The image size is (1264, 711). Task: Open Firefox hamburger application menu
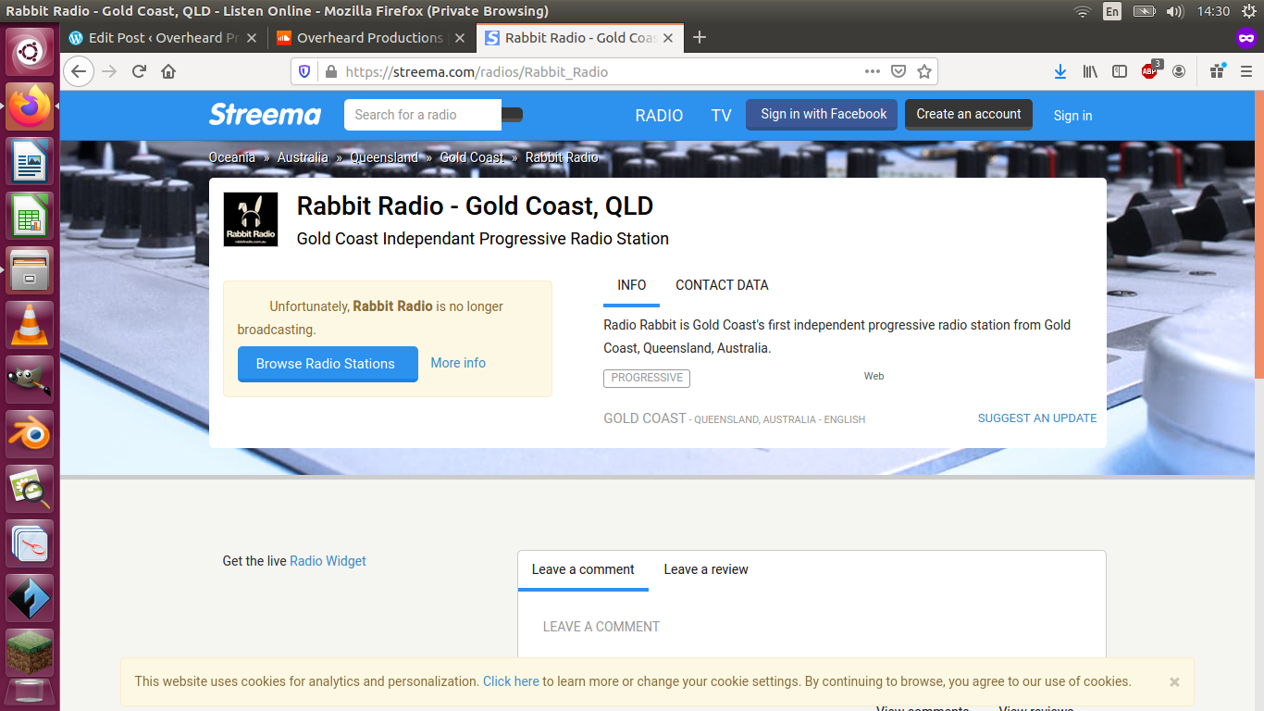coord(1245,71)
